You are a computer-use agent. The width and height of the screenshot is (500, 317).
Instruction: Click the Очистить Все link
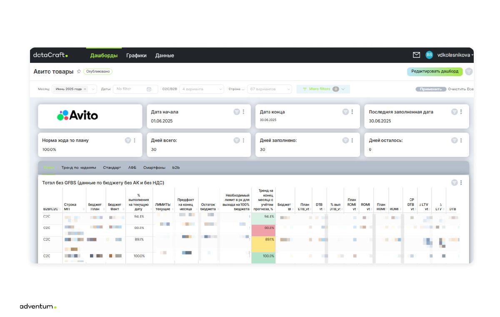[x=461, y=89]
